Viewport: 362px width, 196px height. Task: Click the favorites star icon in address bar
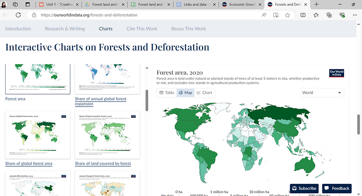[x=287, y=15]
